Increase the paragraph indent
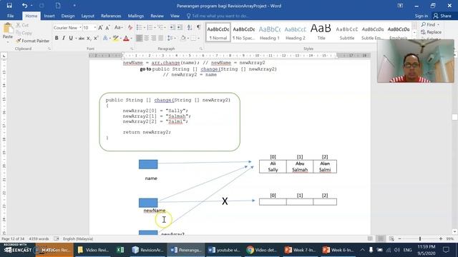The height and width of the screenshot is (257, 458). 180,27
